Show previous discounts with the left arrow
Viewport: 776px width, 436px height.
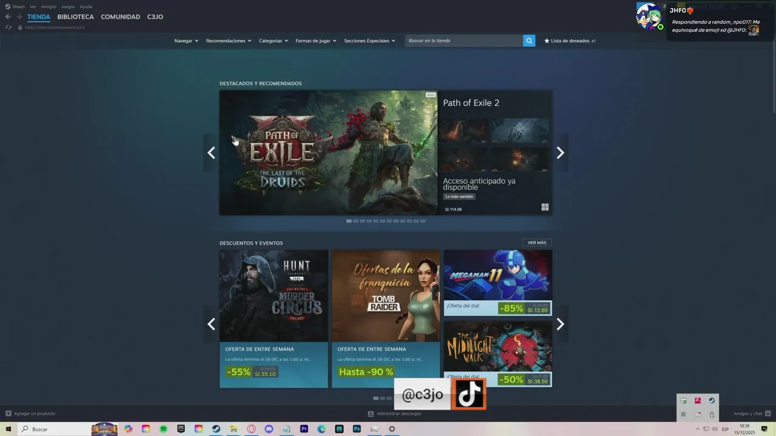211,324
